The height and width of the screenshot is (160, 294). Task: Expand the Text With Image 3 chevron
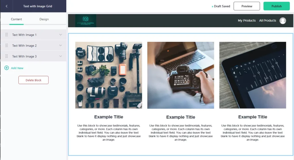61,56
